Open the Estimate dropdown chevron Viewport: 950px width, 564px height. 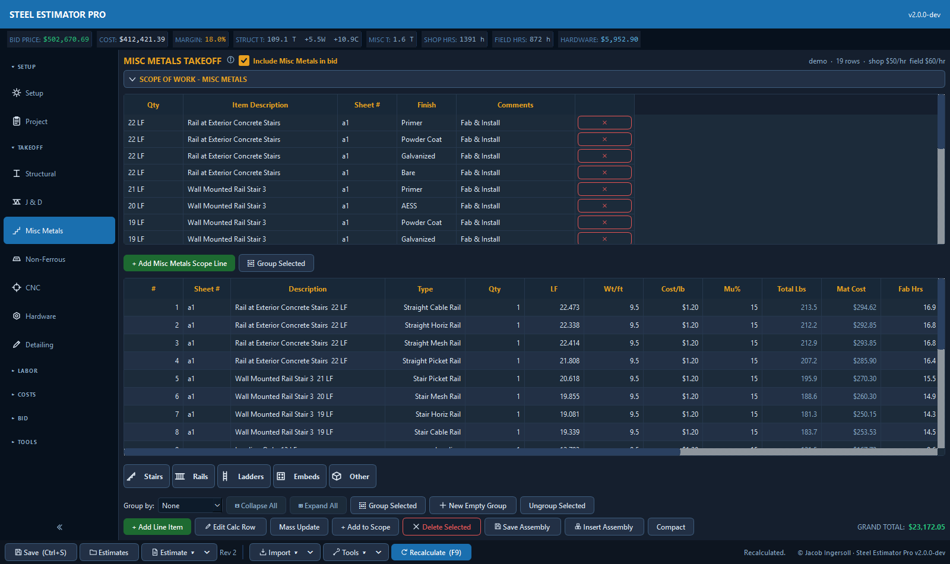pyautogui.click(x=207, y=552)
